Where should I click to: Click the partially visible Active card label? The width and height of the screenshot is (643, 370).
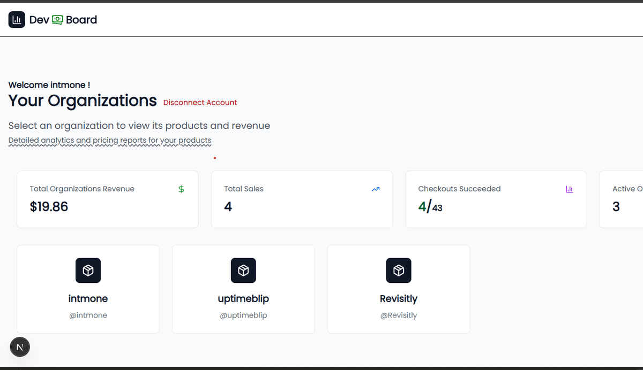point(627,189)
